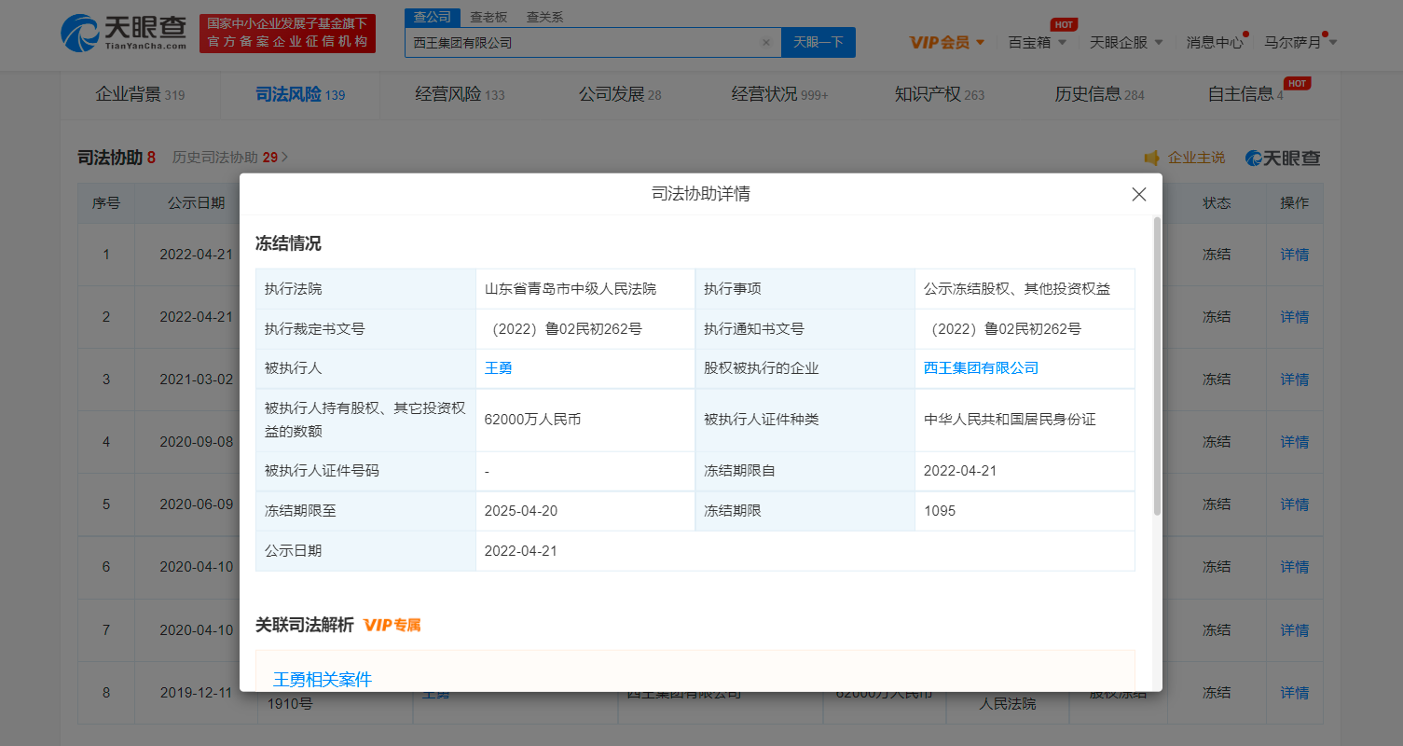Click the 天眼一下 search button
This screenshot has height=746, width=1403.
818,43
